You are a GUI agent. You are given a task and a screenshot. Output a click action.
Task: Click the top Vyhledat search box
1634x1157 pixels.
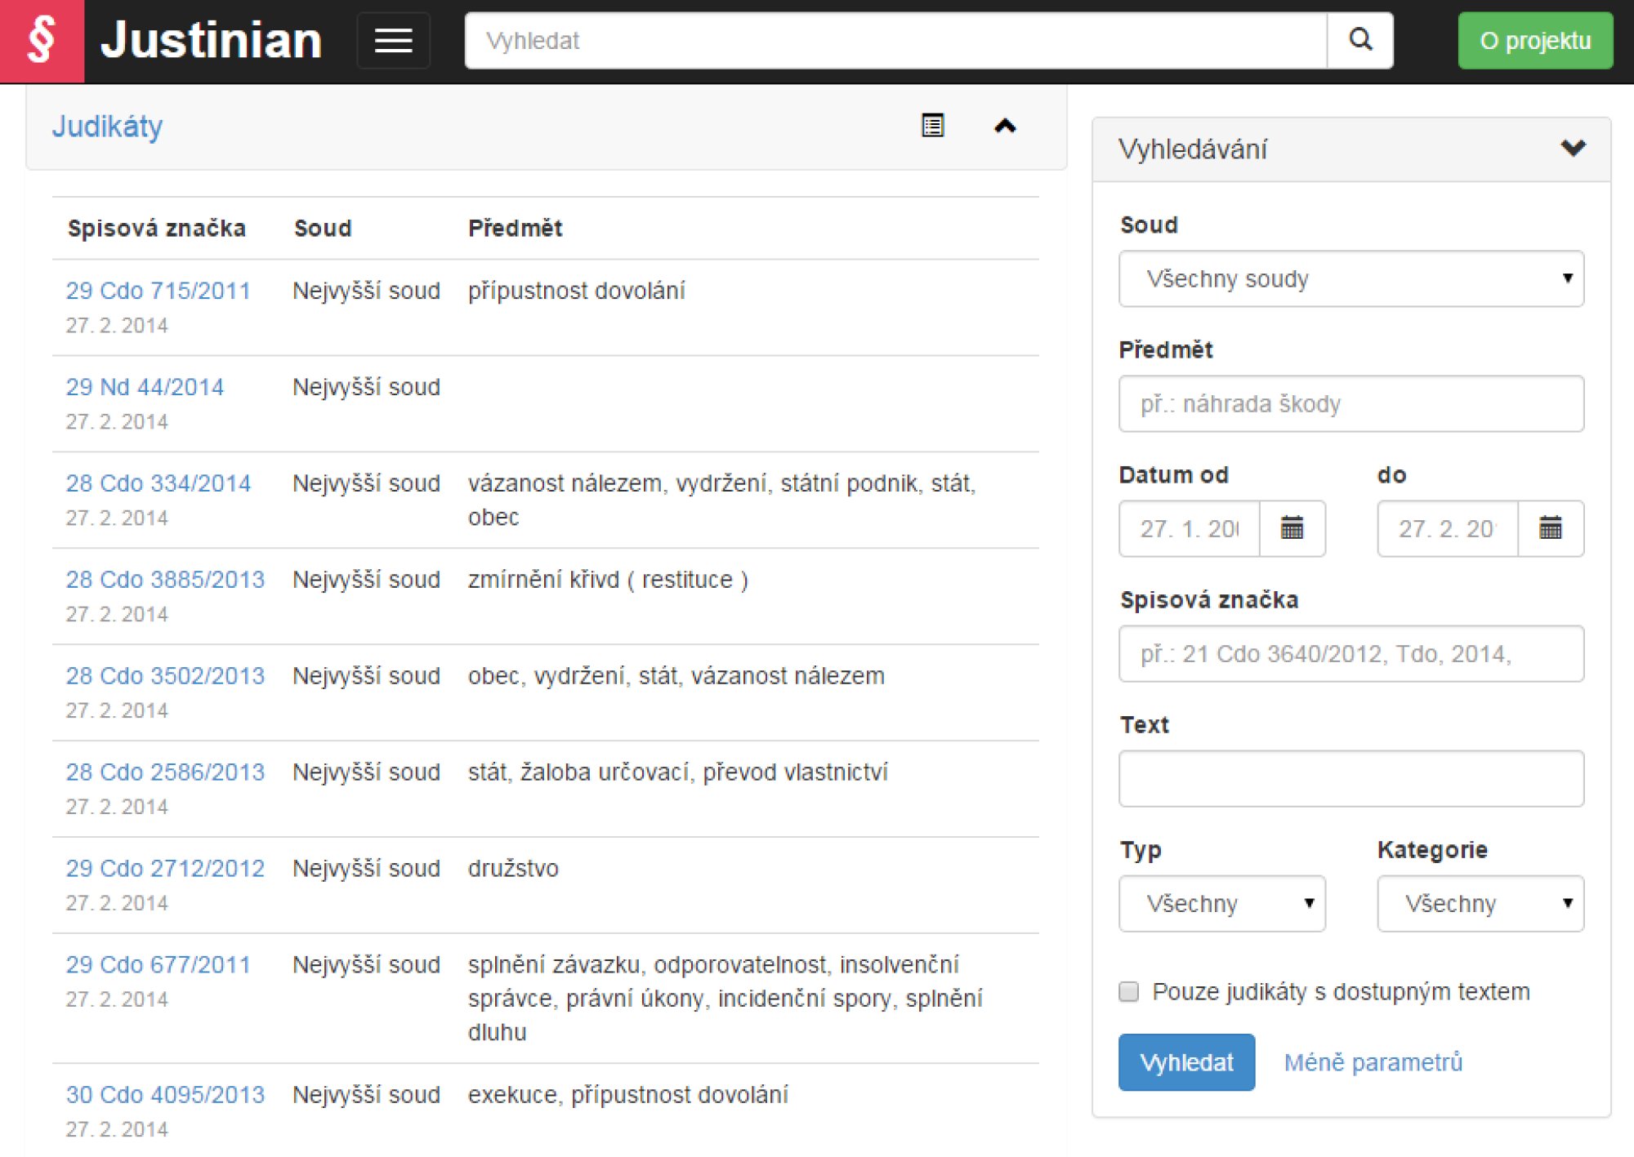895,41
